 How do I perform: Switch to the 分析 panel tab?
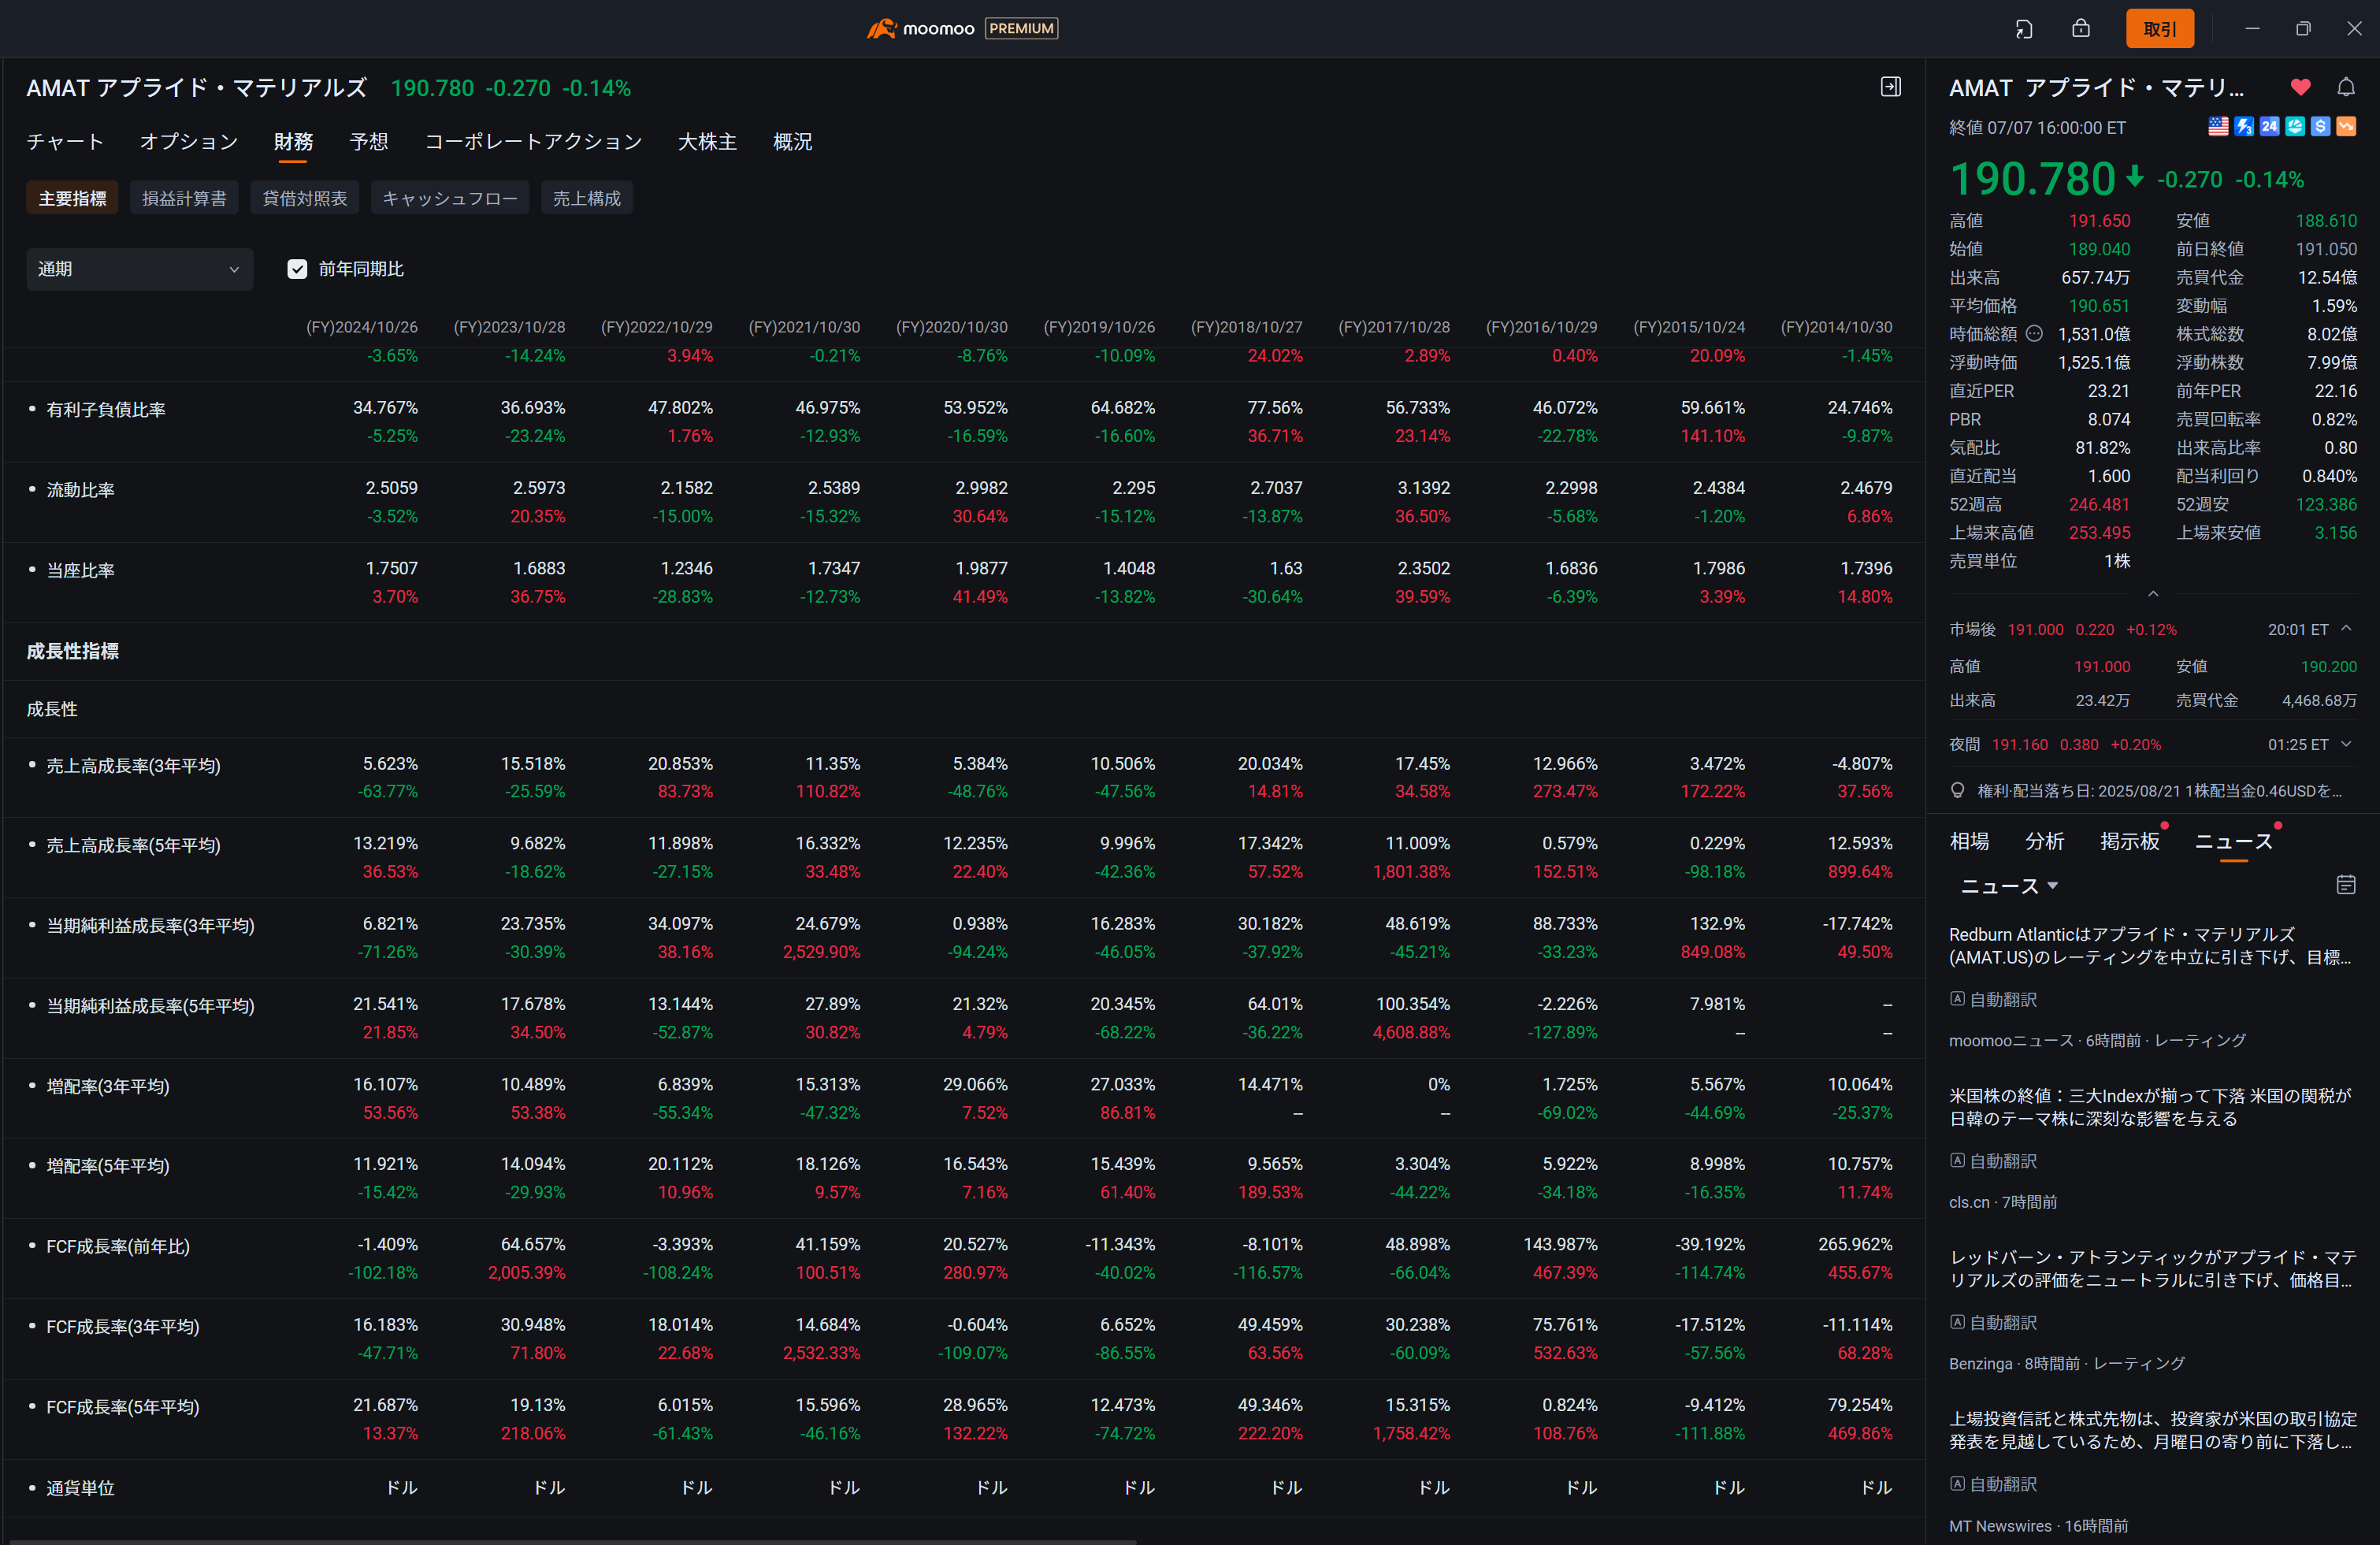pyautogui.click(x=2045, y=841)
